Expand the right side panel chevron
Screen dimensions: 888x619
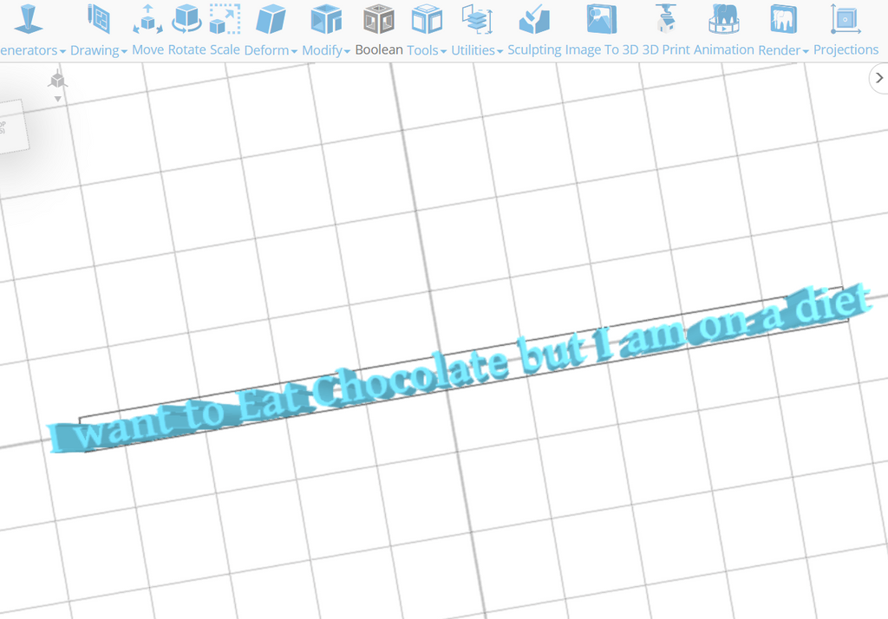pos(879,77)
